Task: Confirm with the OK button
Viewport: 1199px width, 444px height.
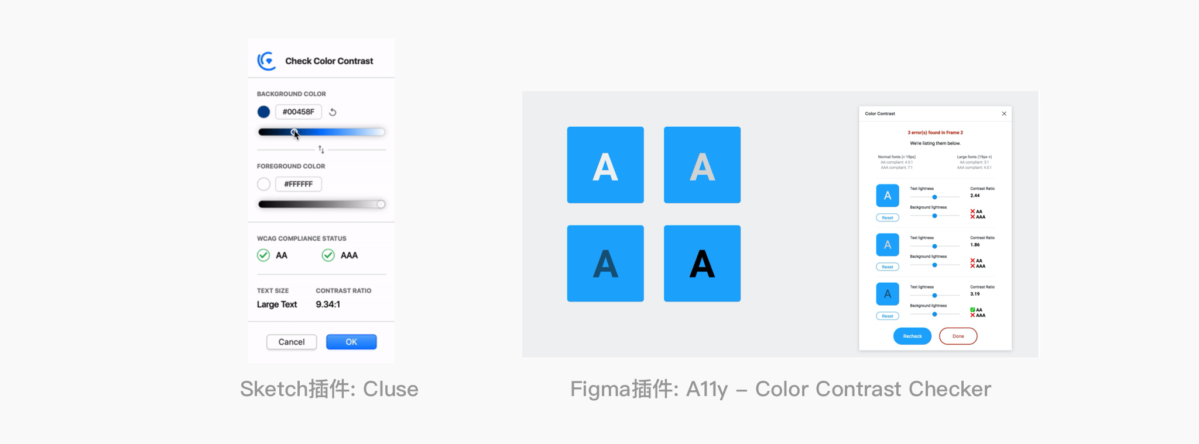Action: click(351, 342)
